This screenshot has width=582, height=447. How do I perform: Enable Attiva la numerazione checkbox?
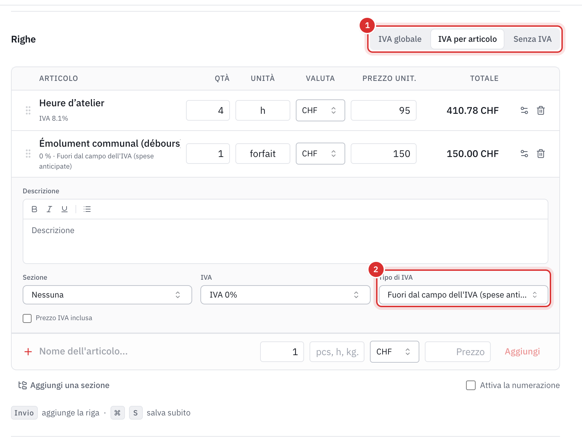(x=471, y=385)
